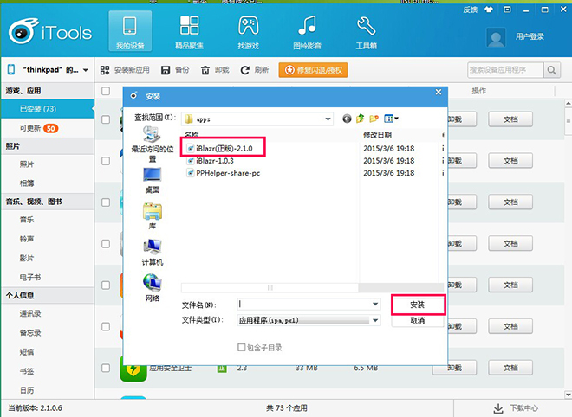Select the Updatable (可更新 50) sidebar item
Screen dimensions: 572x417
pyautogui.click(x=48, y=128)
